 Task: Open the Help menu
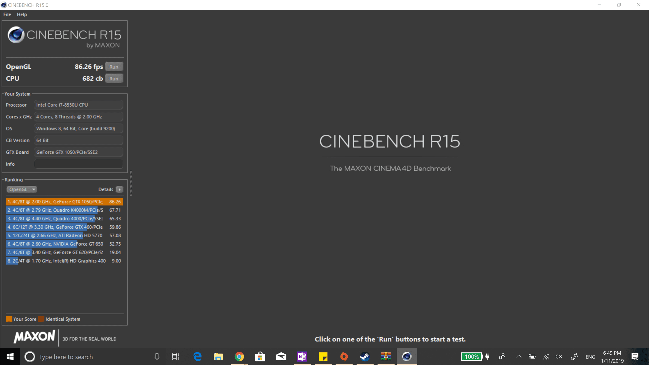tap(22, 14)
